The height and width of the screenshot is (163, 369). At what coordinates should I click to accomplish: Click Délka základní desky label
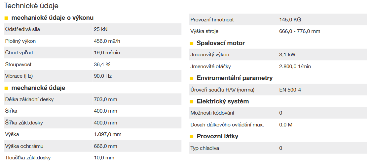[29, 99]
